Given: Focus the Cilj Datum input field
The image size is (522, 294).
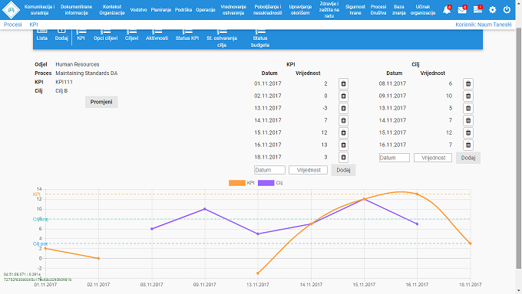Looking at the screenshot, I should tap(394, 158).
